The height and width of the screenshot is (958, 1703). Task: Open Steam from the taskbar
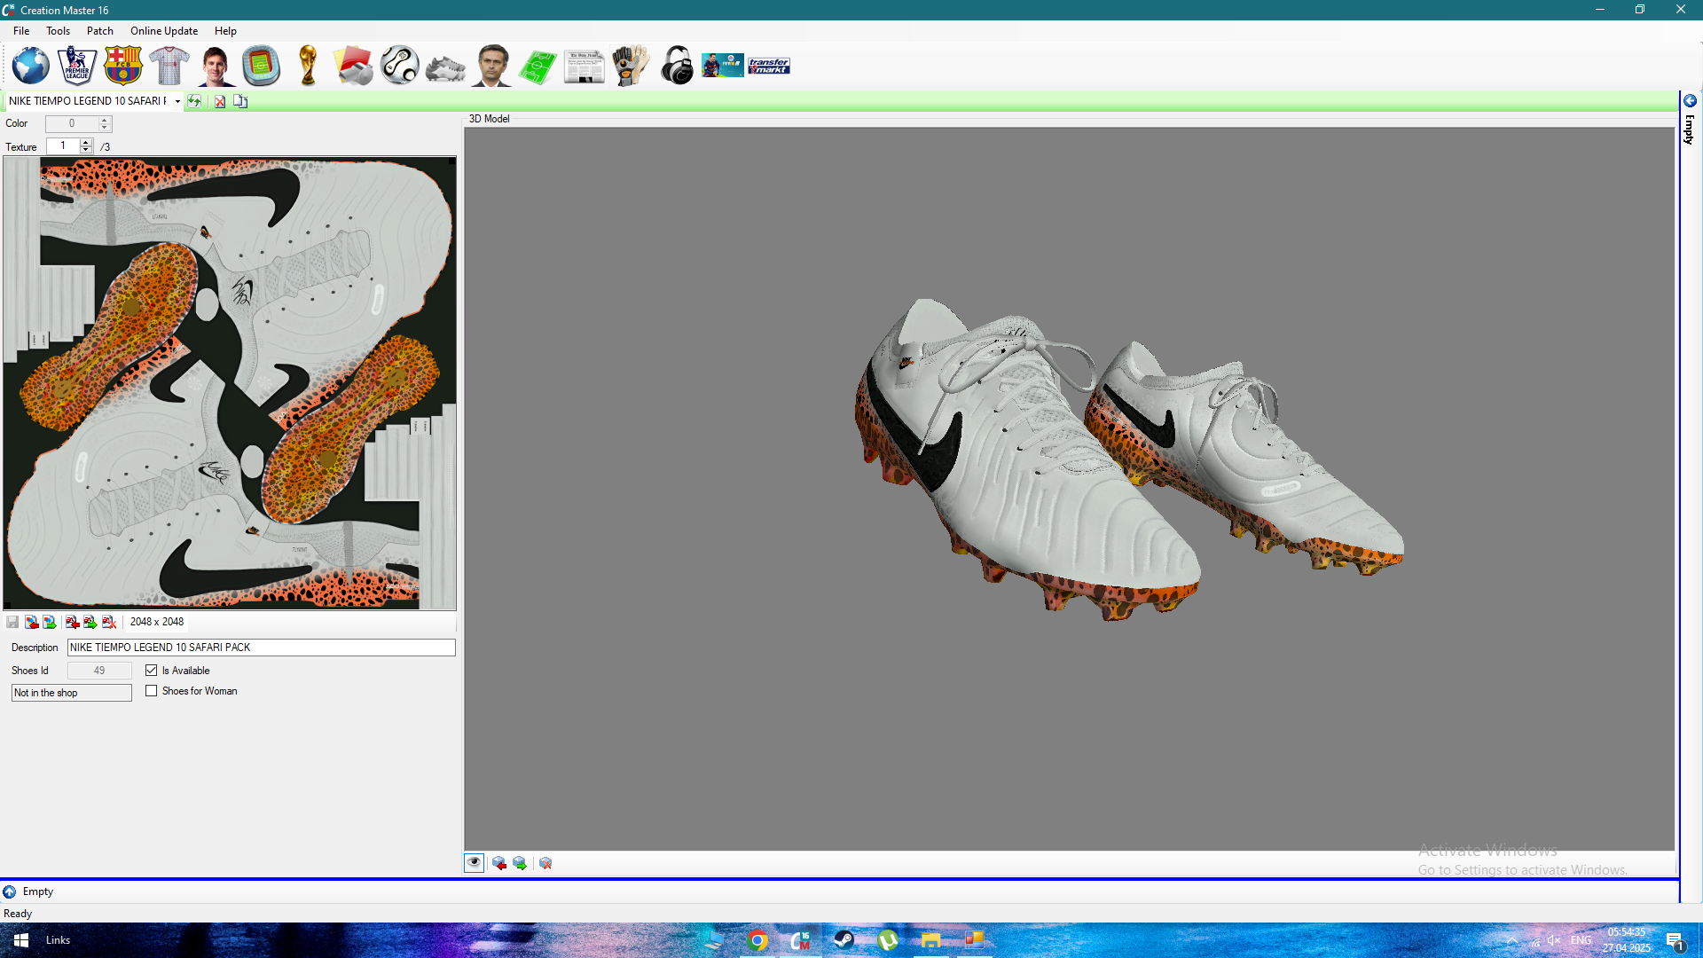tap(844, 940)
